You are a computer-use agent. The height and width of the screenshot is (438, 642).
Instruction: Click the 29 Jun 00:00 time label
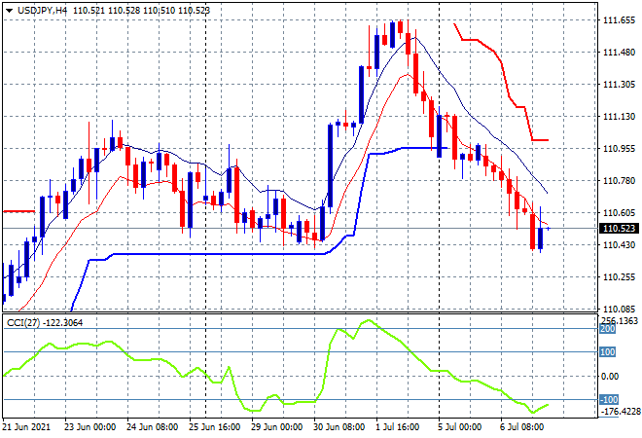pyautogui.click(x=277, y=427)
